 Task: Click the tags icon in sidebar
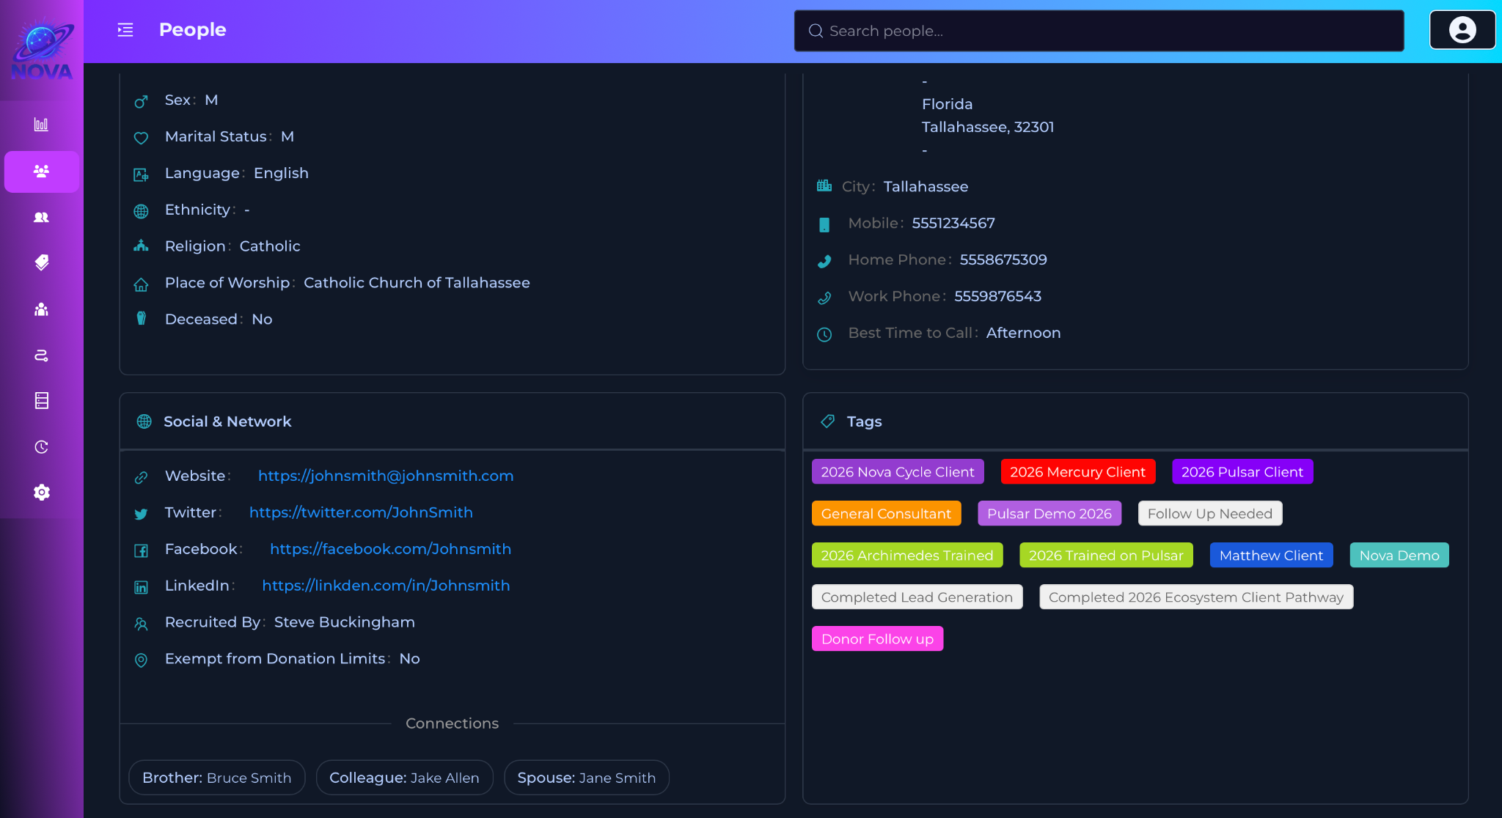pyautogui.click(x=41, y=262)
